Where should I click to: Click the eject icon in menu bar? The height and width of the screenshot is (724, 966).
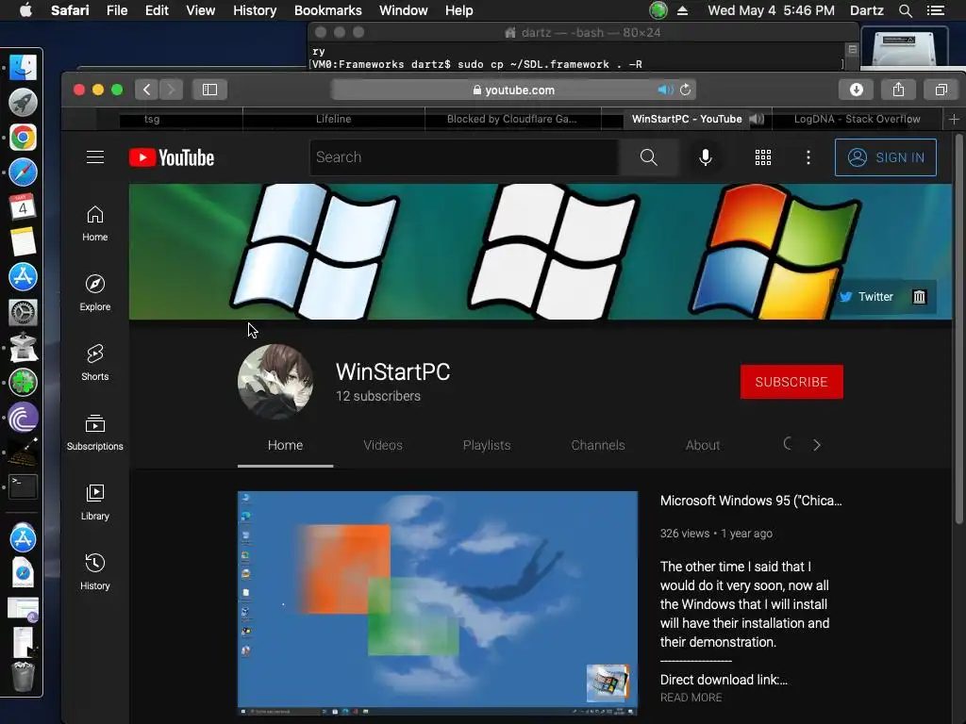coord(682,10)
